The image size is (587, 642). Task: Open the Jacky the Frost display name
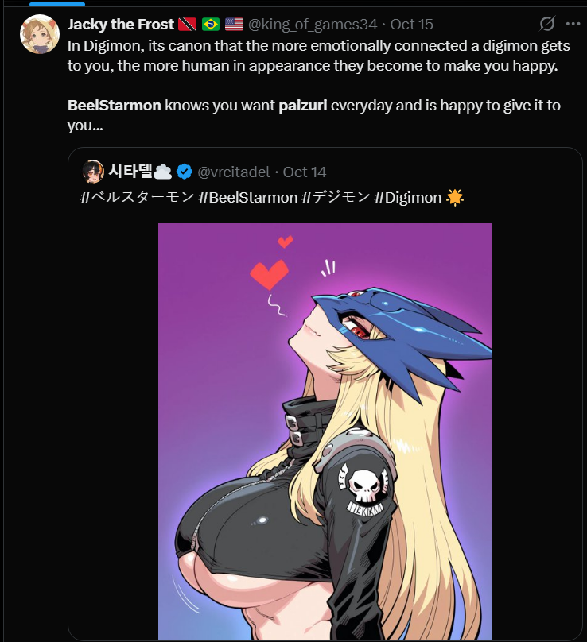click(121, 24)
